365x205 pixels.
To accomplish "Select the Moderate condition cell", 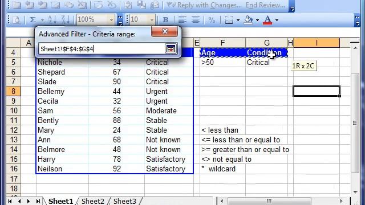I will tap(169, 110).
